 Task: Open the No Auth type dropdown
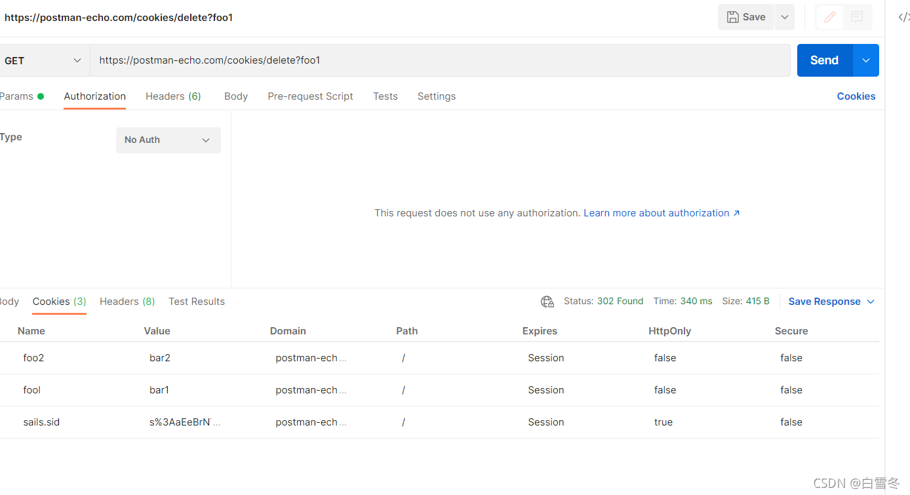[x=168, y=140]
